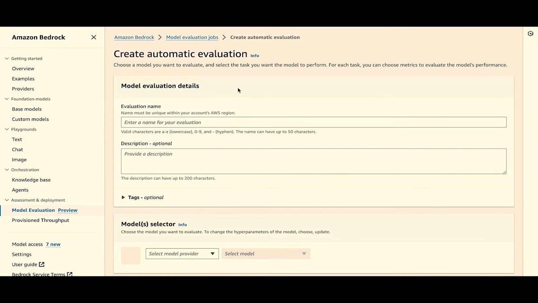Focus the Description text area
This screenshot has height=303, width=538.
(314, 161)
